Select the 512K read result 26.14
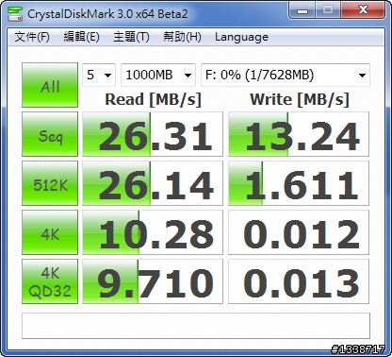Image resolution: width=392 pixels, height=357 pixels. click(153, 183)
